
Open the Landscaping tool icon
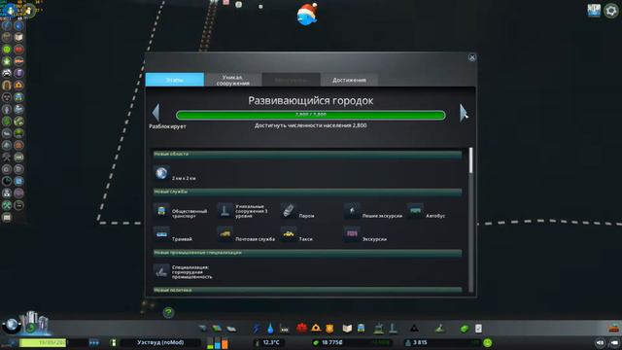pyautogui.click(x=439, y=329)
